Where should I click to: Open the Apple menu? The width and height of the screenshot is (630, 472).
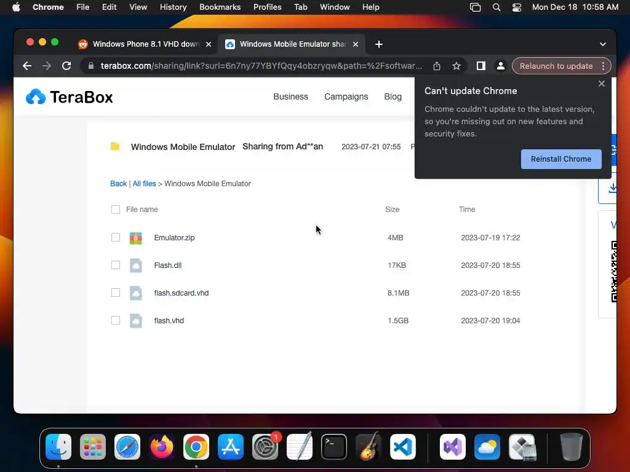[16, 7]
